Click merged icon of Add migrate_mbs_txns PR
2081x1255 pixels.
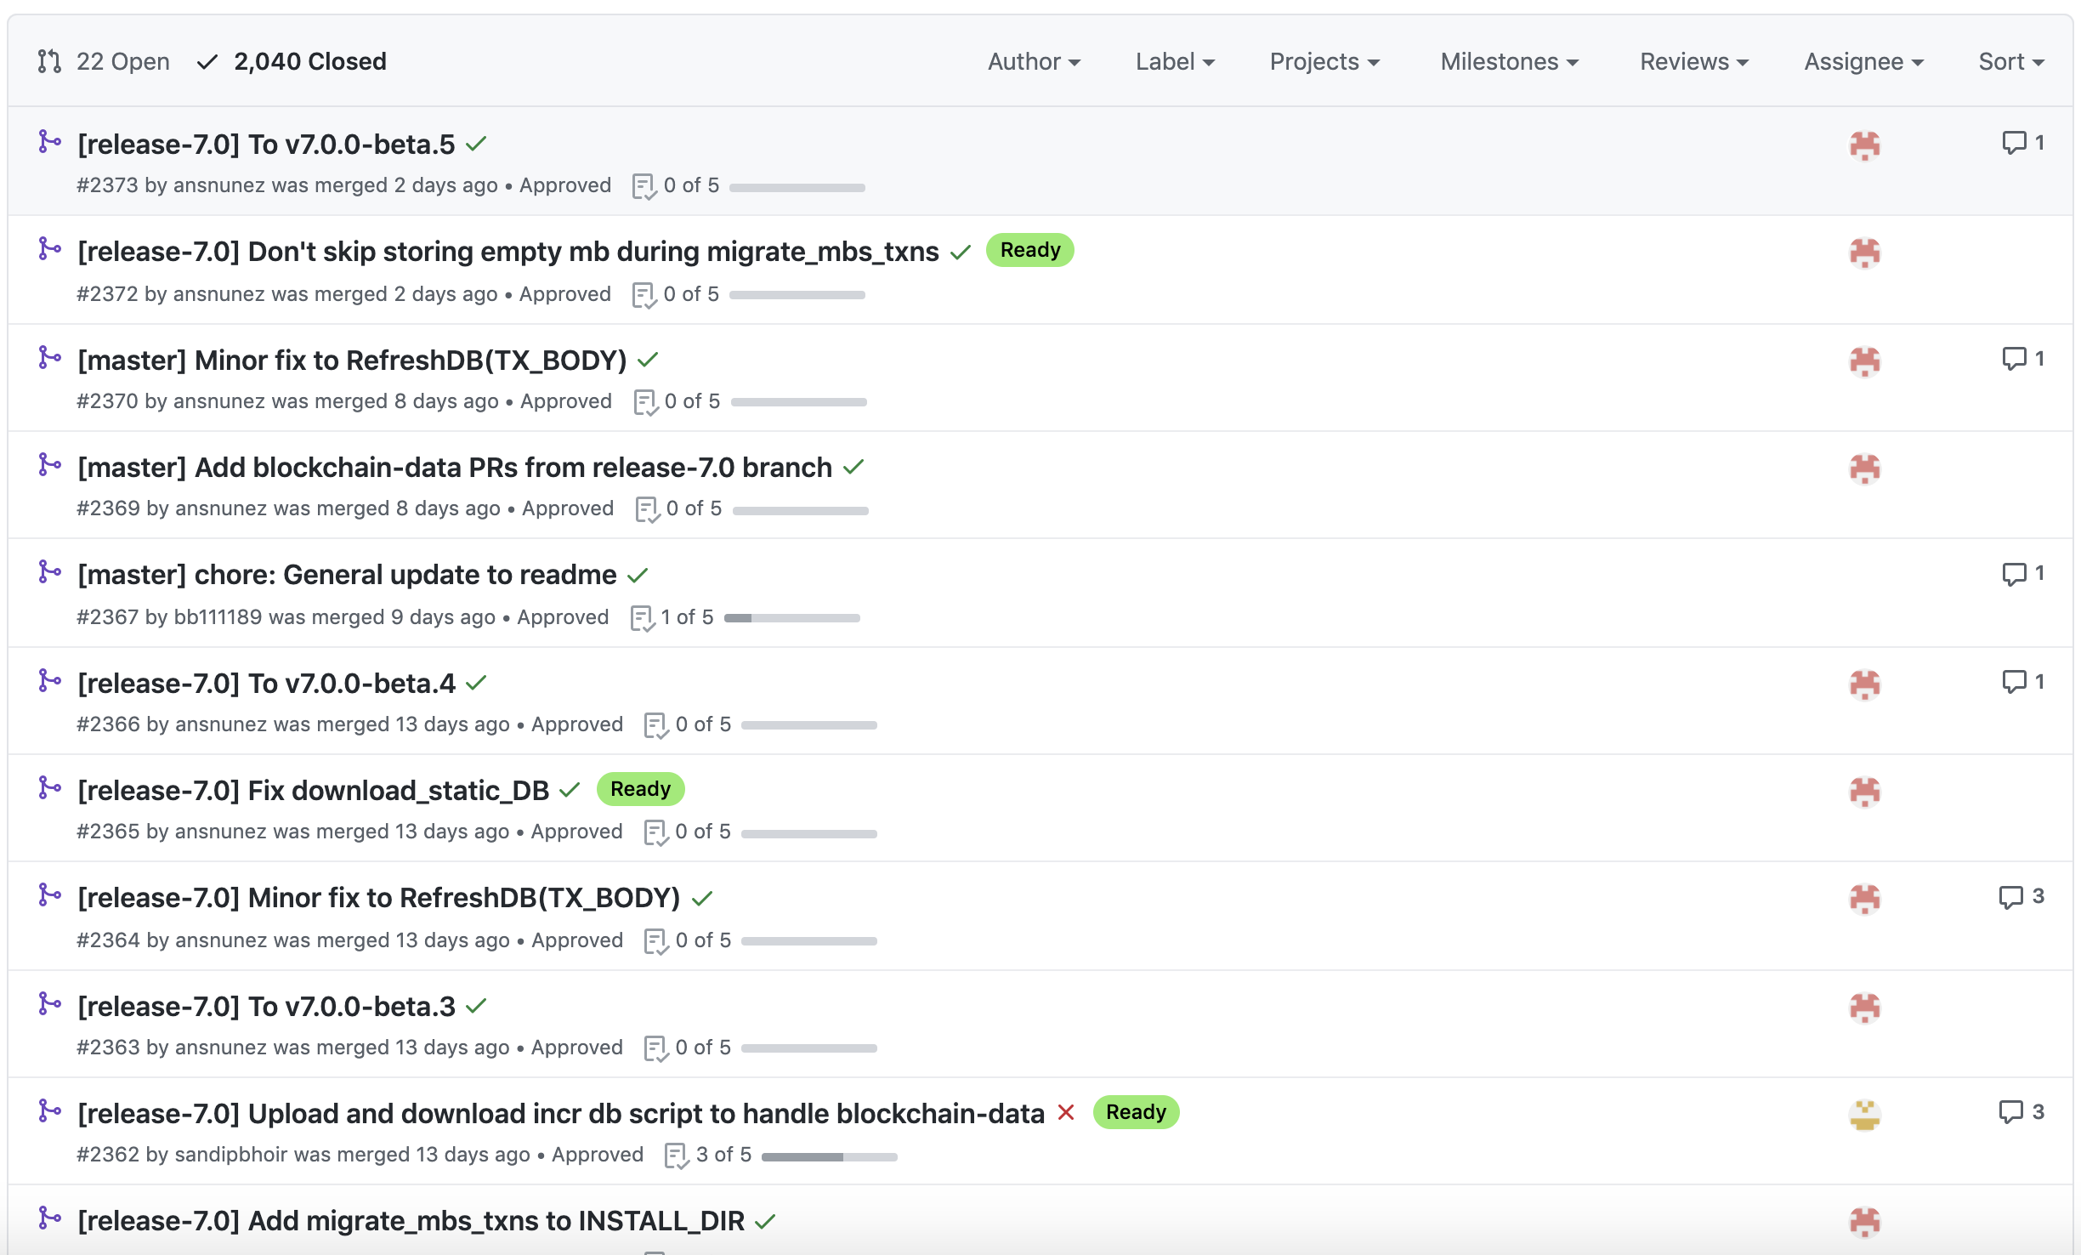point(50,1218)
